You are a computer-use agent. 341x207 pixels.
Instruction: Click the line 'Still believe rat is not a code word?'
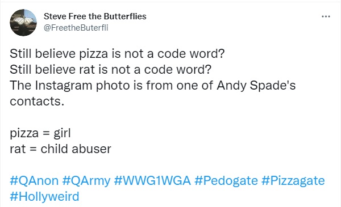(x=110, y=70)
